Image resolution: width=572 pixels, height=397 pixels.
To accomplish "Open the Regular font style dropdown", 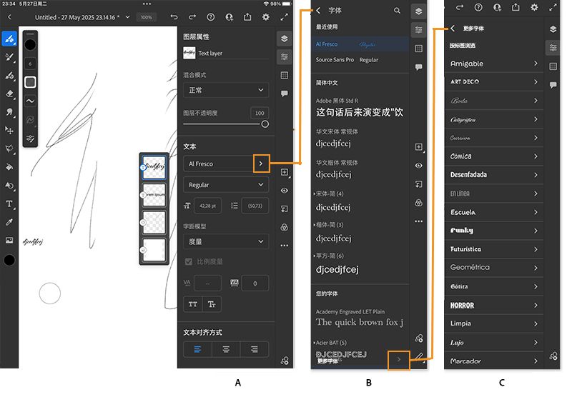I will point(226,185).
